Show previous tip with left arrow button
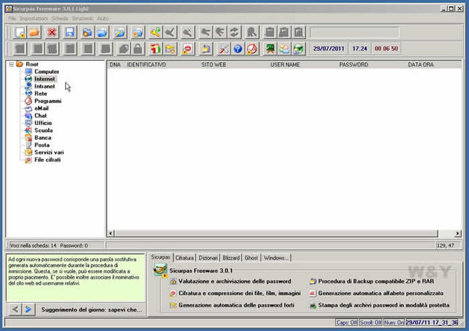This screenshot has height=331, width=469. [15, 309]
